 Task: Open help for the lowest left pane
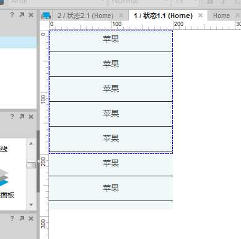click(12, 219)
